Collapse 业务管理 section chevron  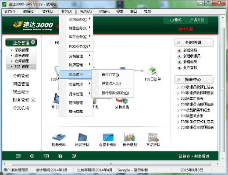33,42
